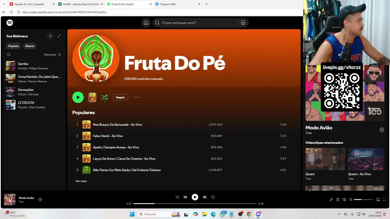Enter fullscreen player mode
This screenshot has width=390, height=219.
point(385,200)
